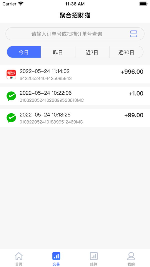Click order number 64220524404425095943
The height and width of the screenshot is (267, 150).
point(45,79)
